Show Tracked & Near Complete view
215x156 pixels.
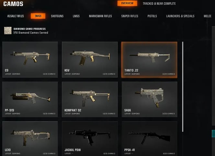[159, 4]
